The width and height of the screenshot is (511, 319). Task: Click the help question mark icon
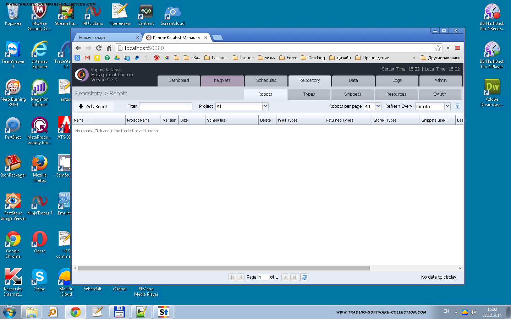click(x=457, y=106)
